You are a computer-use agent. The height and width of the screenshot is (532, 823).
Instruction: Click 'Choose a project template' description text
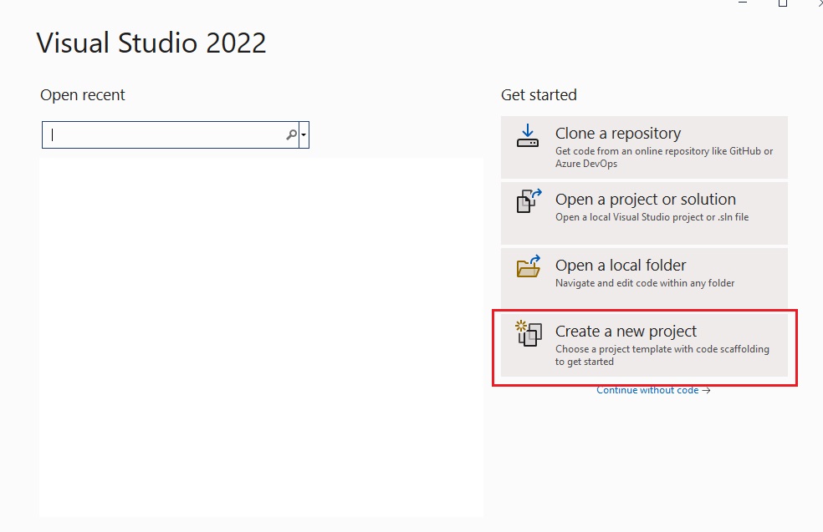tap(662, 356)
